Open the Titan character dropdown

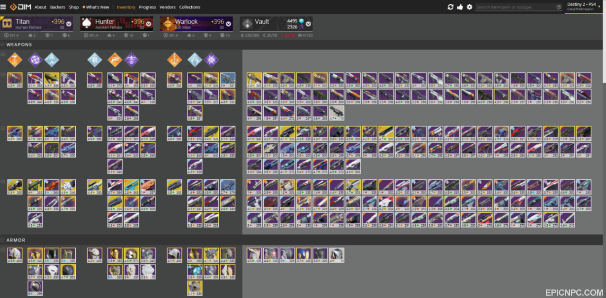tap(69, 24)
